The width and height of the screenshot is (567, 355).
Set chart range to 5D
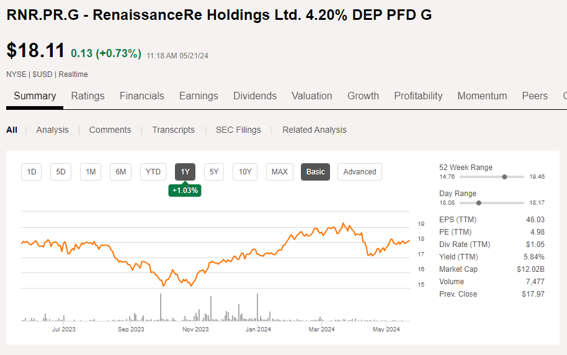tap(61, 172)
